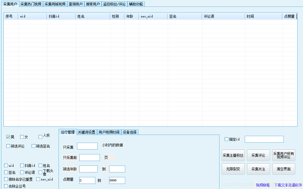This screenshot has height=189, width=303.
Task: Click the 点赞量 maximum field showing 9999
Action: [117, 180]
